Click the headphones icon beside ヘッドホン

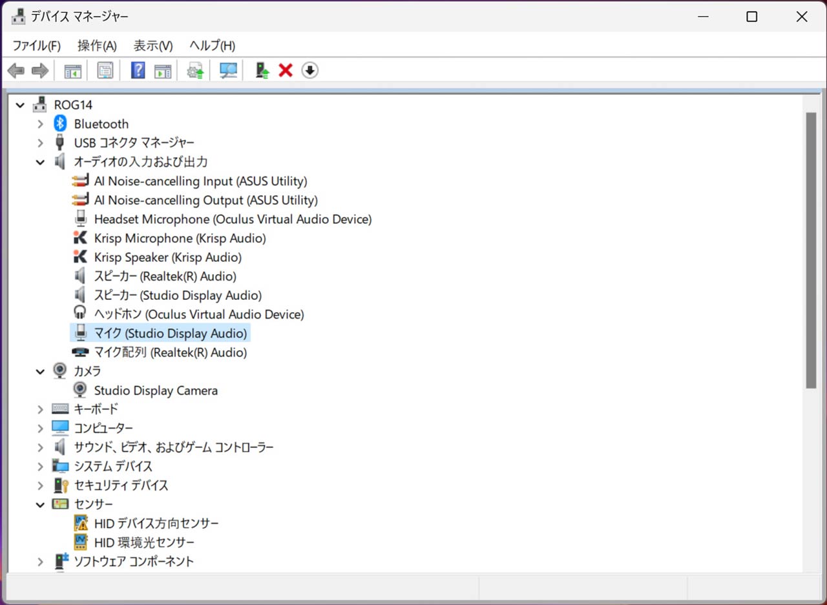[x=80, y=314]
